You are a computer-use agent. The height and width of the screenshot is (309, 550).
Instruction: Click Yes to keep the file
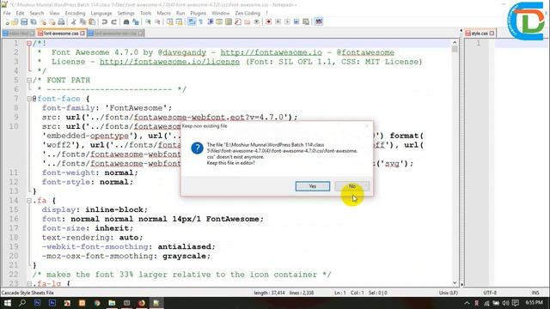(x=313, y=186)
